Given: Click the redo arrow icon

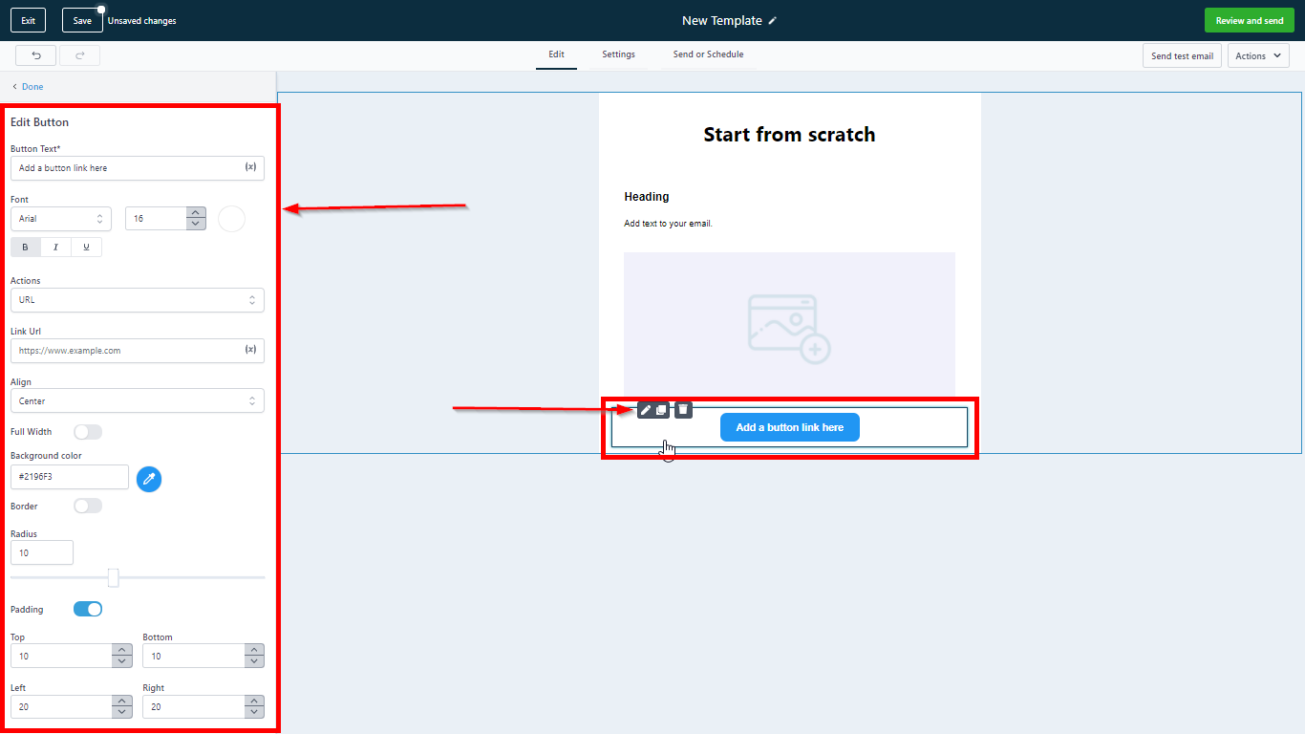Looking at the screenshot, I should 79,55.
